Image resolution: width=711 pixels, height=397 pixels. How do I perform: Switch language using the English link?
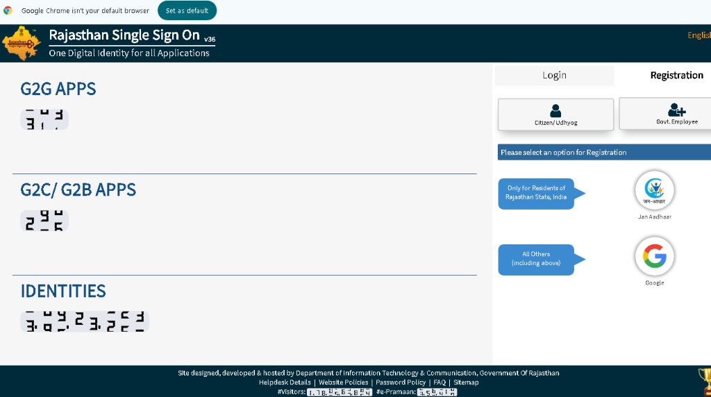point(699,35)
